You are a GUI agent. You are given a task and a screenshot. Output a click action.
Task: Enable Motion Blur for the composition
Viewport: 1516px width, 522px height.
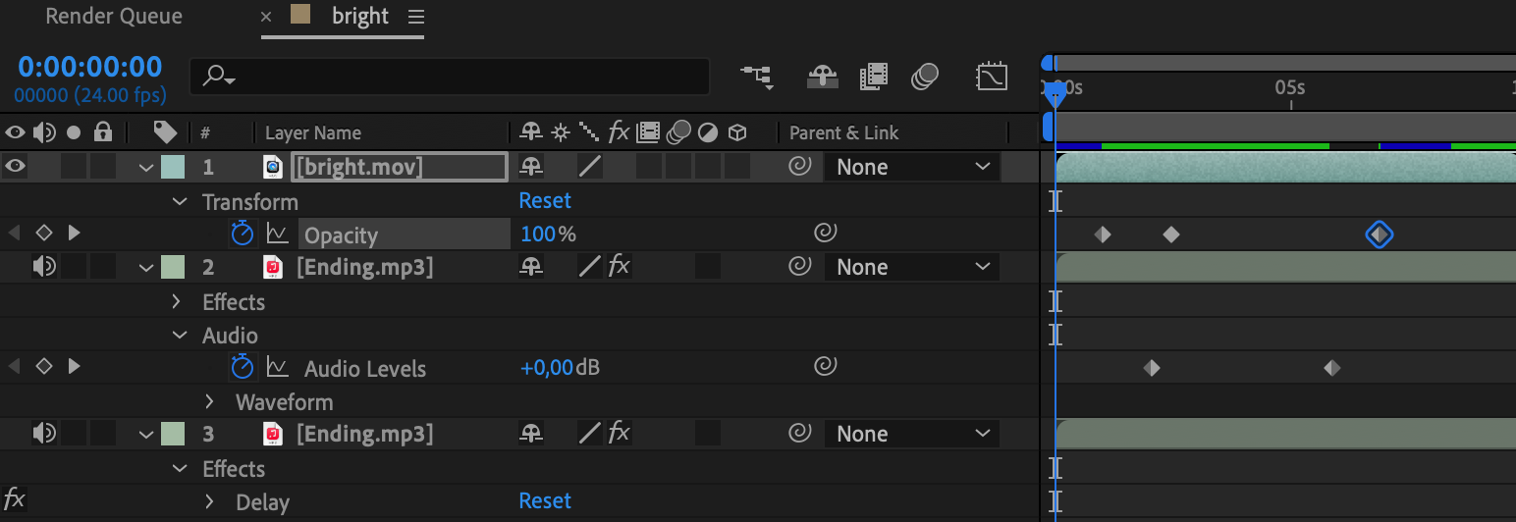click(924, 77)
